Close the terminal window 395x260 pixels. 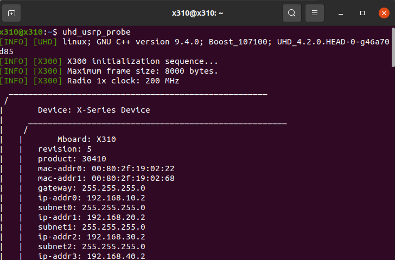(384, 13)
